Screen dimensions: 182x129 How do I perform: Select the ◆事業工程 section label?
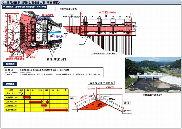pos(10,84)
